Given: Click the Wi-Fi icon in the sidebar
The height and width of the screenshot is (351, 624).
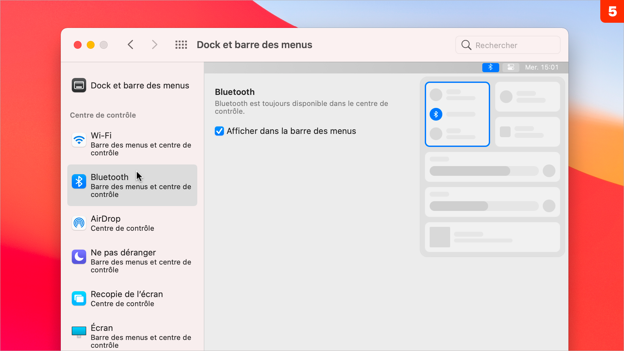Looking at the screenshot, I should click(x=79, y=139).
